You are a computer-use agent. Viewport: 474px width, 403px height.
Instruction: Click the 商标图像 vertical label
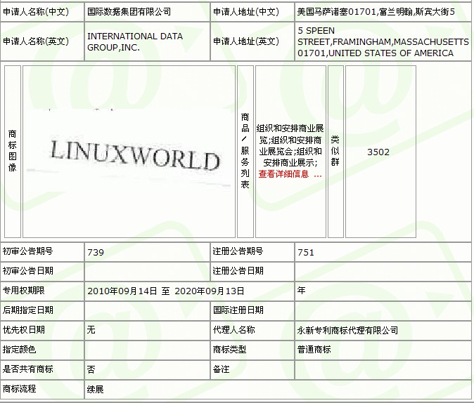tap(13, 150)
